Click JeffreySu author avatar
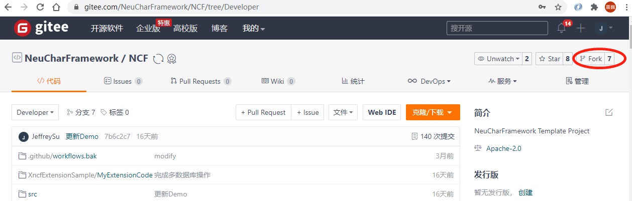Screen dimensions: 632x201 click(x=23, y=137)
